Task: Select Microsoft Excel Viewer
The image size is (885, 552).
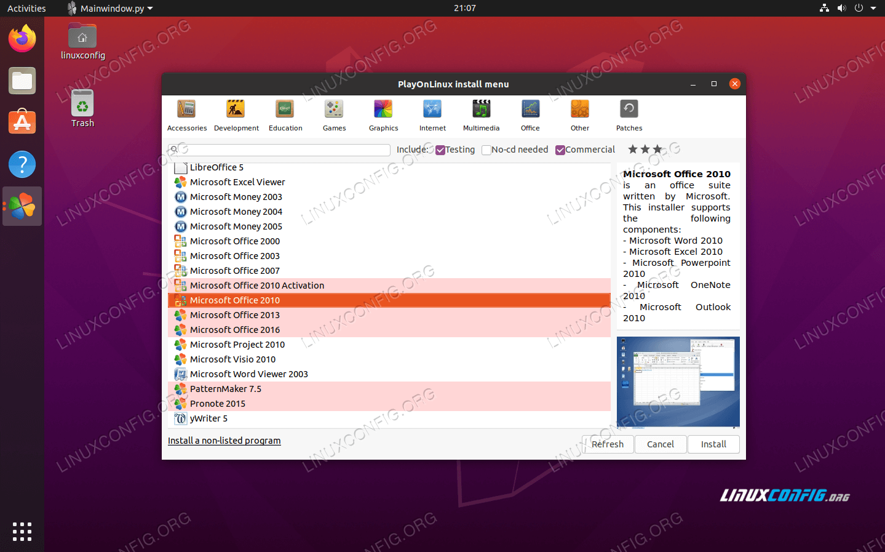Action: coord(389,182)
